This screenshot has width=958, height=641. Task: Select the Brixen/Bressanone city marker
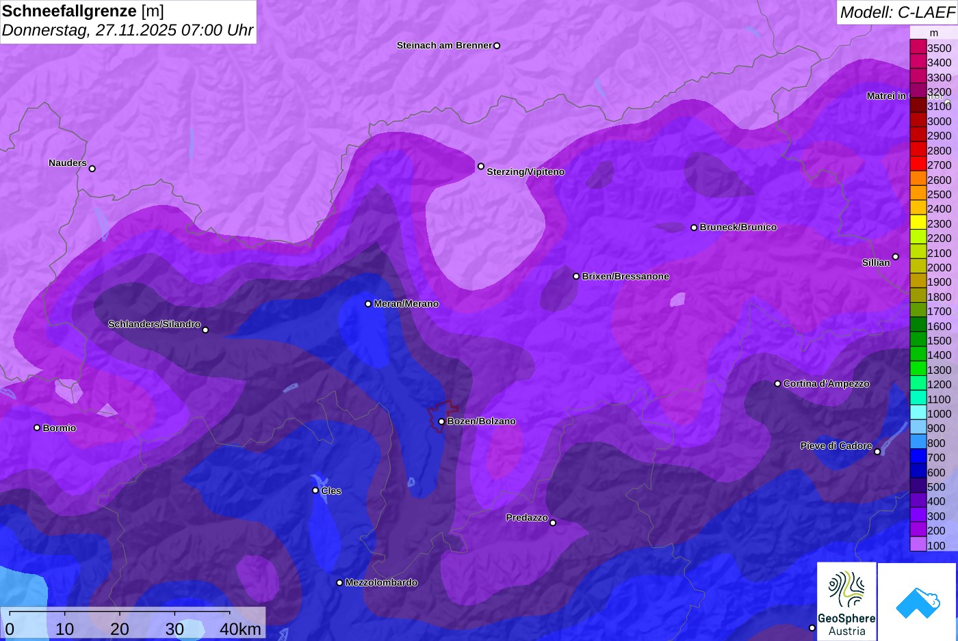[x=576, y=276]
